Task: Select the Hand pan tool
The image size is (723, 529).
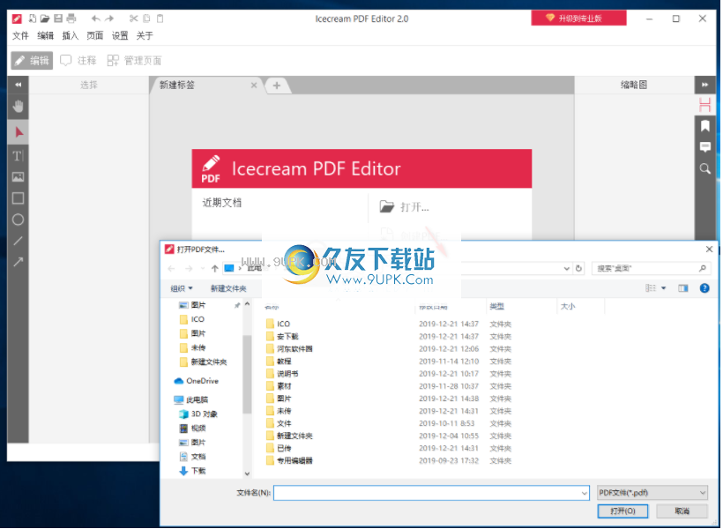Action: click(18, 107)
